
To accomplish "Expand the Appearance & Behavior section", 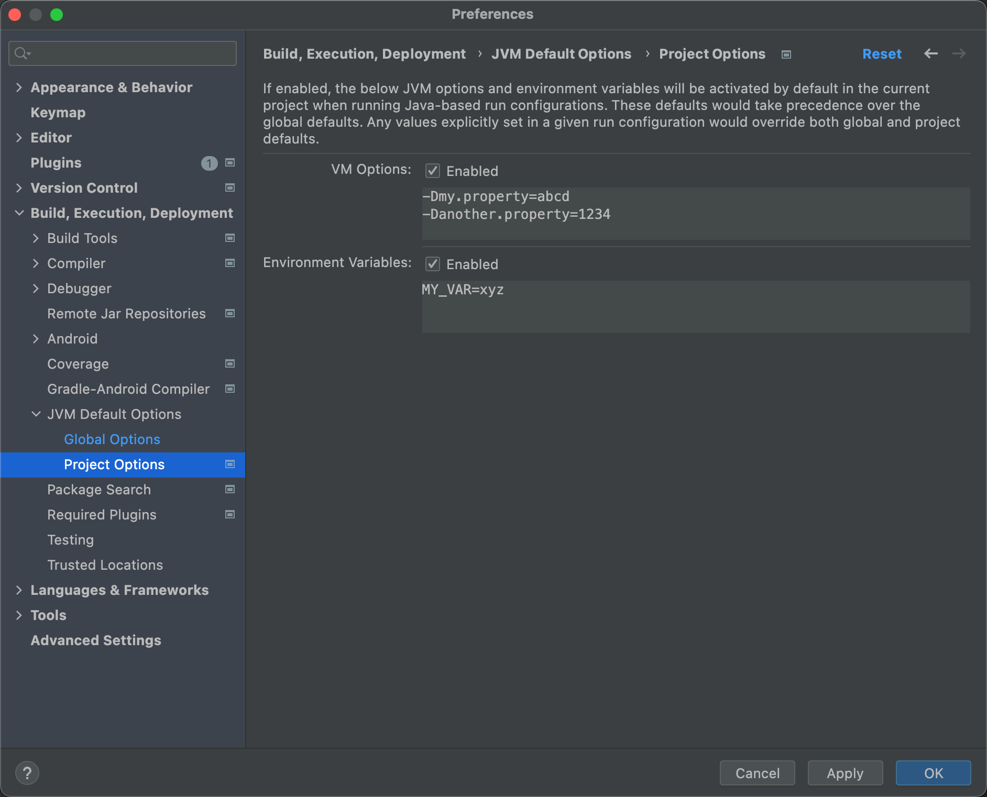I will [x=19, y=87].
